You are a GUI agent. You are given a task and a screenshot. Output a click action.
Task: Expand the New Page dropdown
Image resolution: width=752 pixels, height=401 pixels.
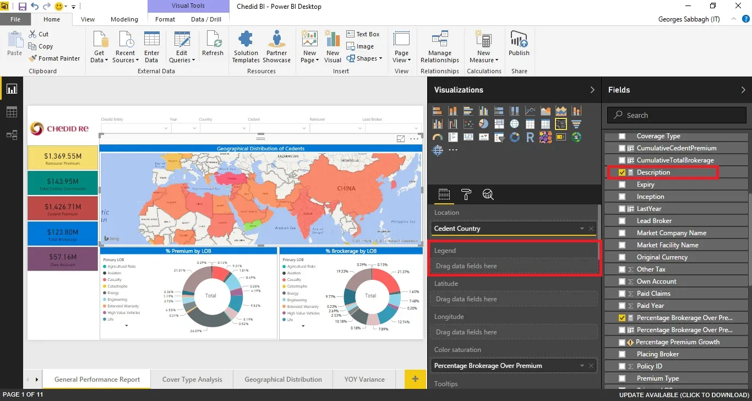click(x=310, y=47)
